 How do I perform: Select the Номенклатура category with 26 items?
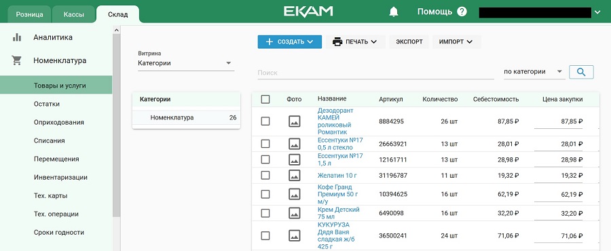[x=186, y=117]
